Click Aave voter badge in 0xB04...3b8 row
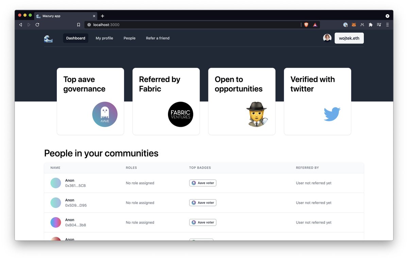 (203, 222)
